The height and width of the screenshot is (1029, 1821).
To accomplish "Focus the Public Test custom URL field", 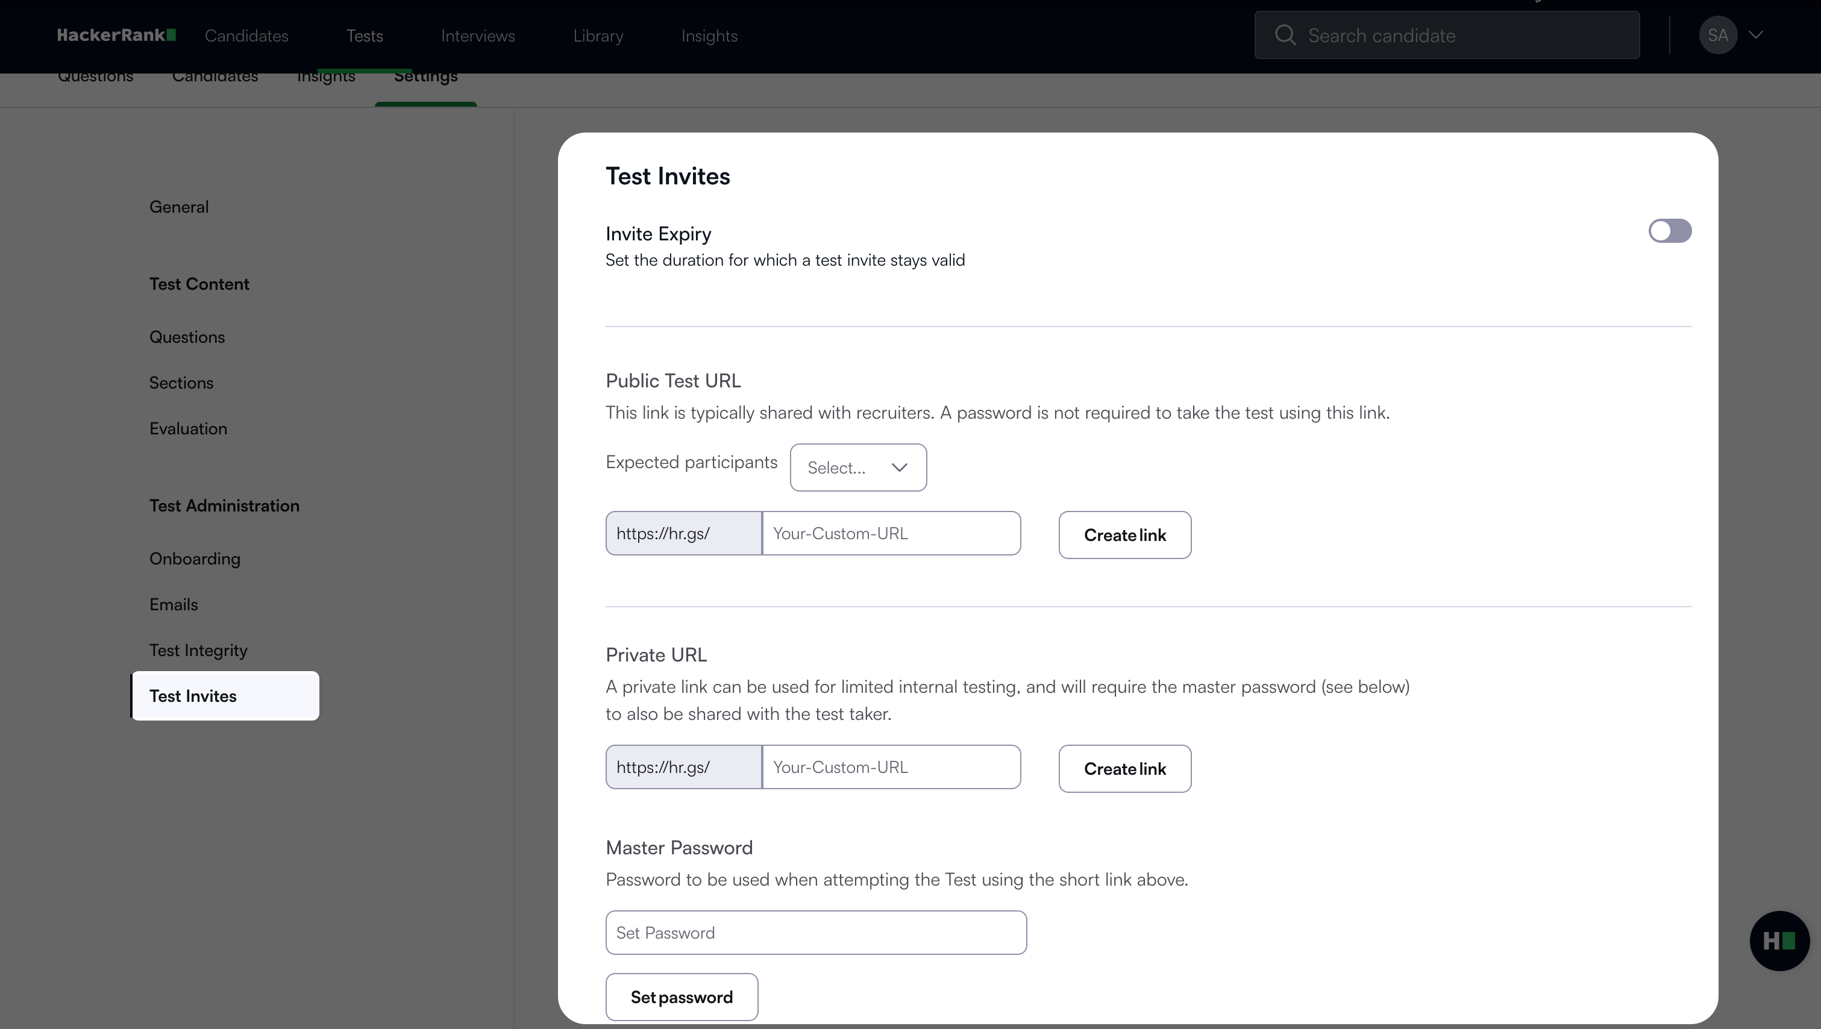I will (891, 534).
